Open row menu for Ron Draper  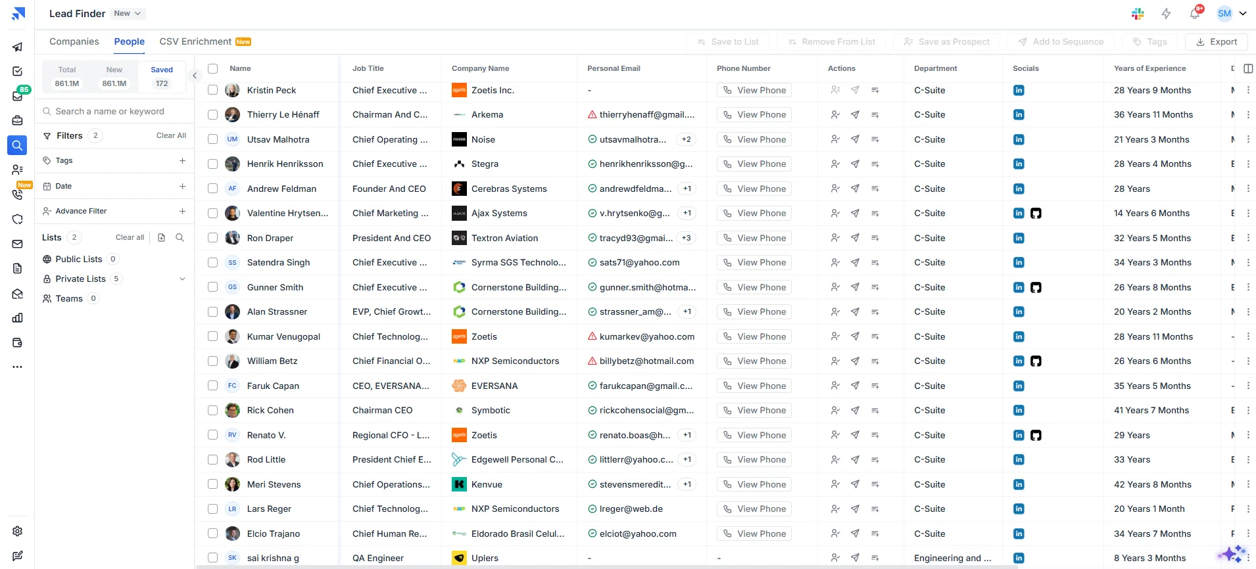[1248, 238]
